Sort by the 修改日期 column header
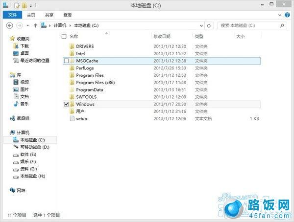 pos(162,36)
